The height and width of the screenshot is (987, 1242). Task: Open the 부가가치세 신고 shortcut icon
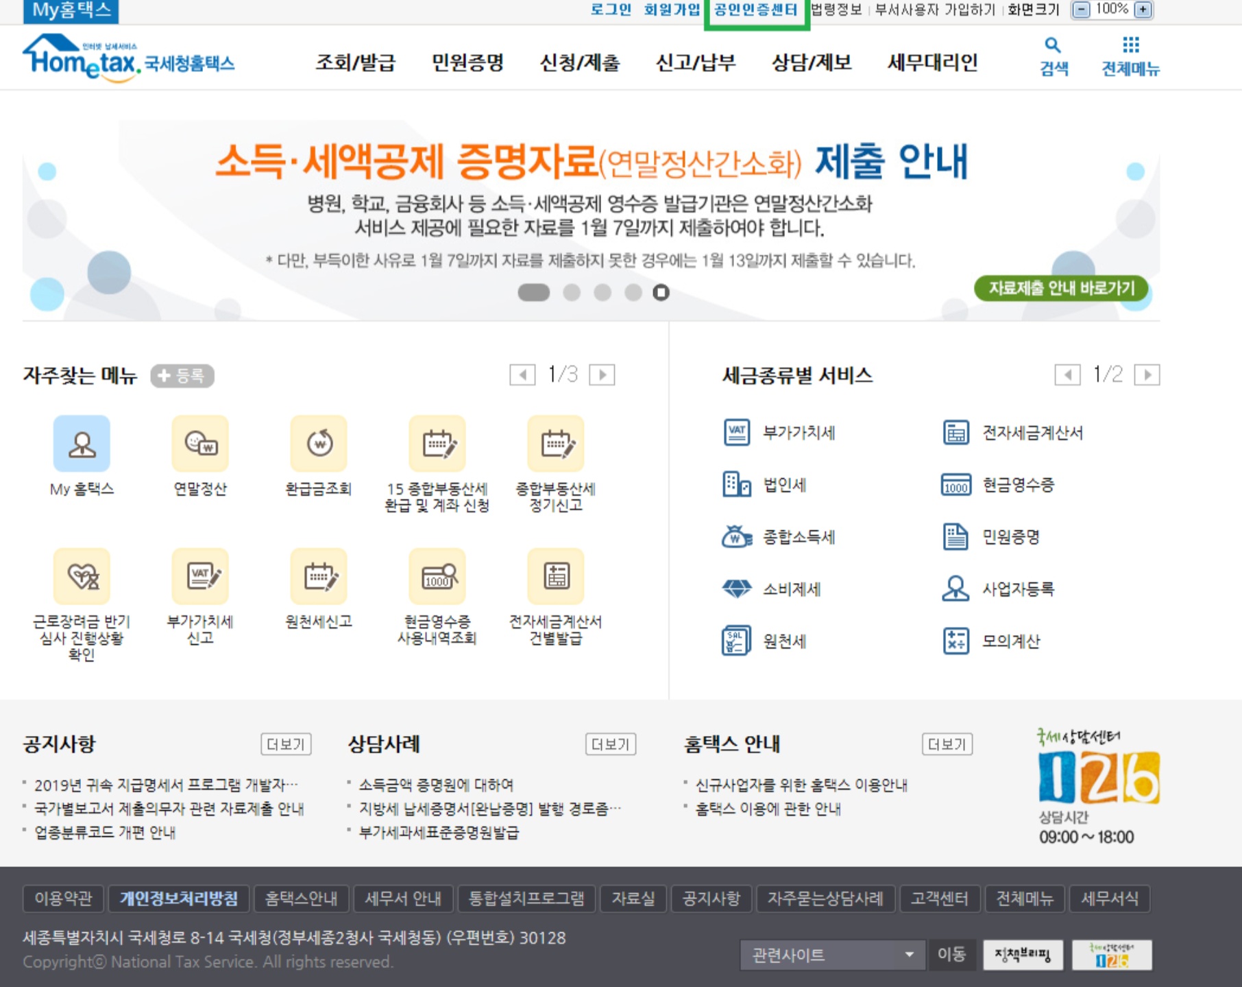[200, 576]
